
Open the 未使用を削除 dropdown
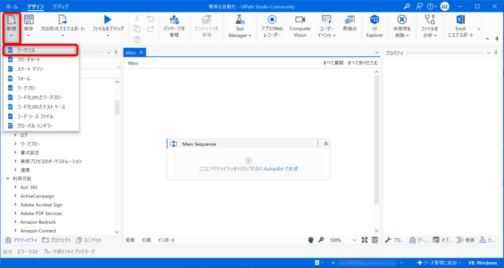click(408, 36)
